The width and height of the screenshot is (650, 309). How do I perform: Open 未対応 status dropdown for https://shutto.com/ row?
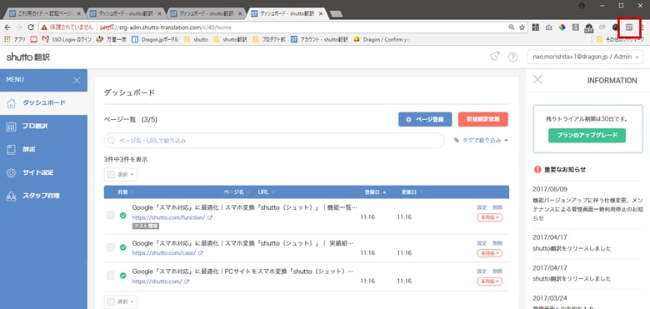(x=489, y=282)
